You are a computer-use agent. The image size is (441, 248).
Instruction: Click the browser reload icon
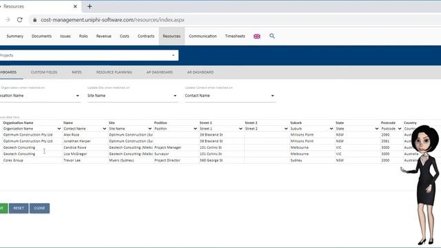coord(19,20)
